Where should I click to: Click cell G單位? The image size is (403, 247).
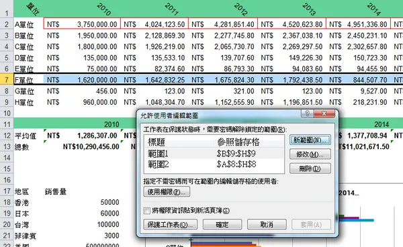[28, 91]
